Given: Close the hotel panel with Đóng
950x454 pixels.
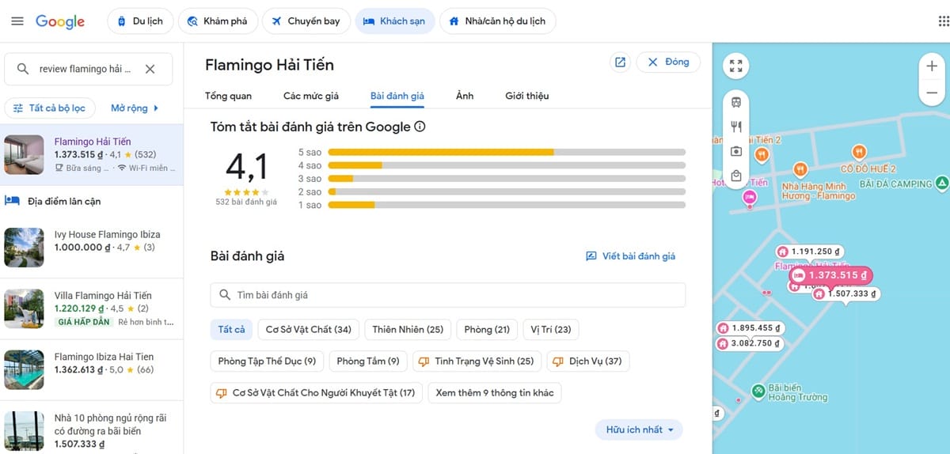Looking at the screenshot, I should coord(668,62).
